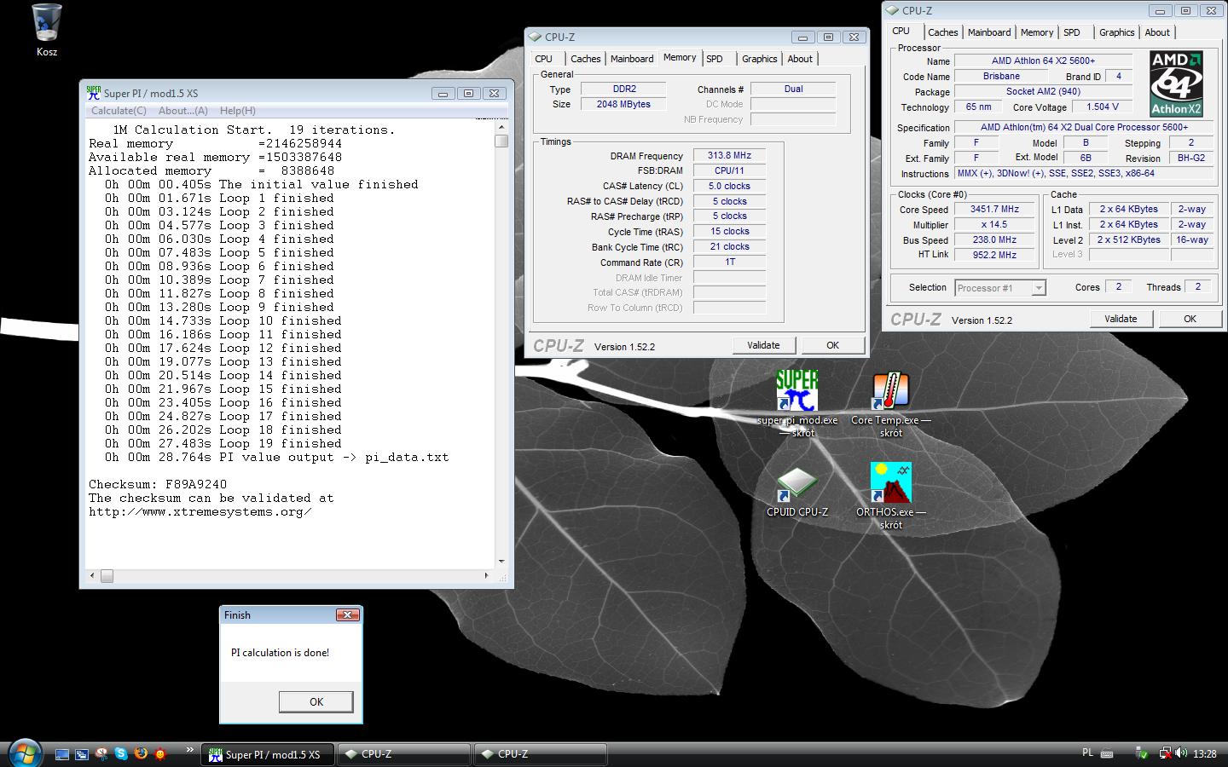Open the ORTHOS.exe desktop shortcut
1228x767 pixels.
890,483
